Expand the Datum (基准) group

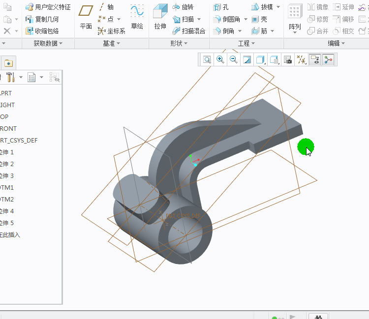pos(112,43)
